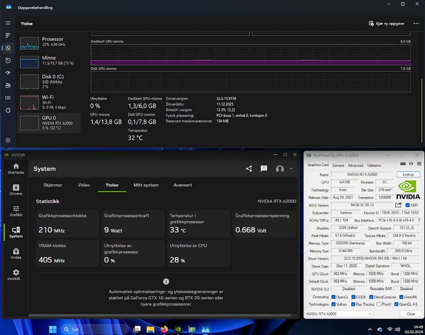The height and width of the screenshot is (335, 425).
Task: Open the GPU selection dropdown in GPU-Z
Action: pyautogui.click(x=339, y=314)
